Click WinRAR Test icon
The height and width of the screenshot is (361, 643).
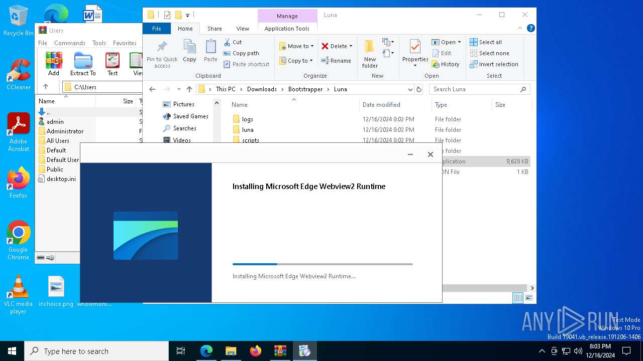pos(113,61)
